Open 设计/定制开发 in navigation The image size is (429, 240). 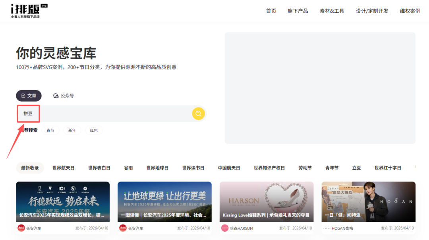coord(372,11)
